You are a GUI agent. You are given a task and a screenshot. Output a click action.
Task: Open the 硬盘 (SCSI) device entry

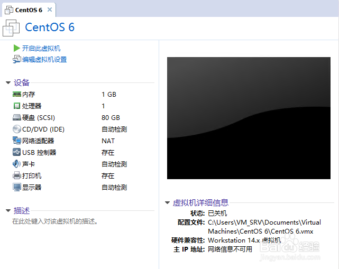pos(39,117)
